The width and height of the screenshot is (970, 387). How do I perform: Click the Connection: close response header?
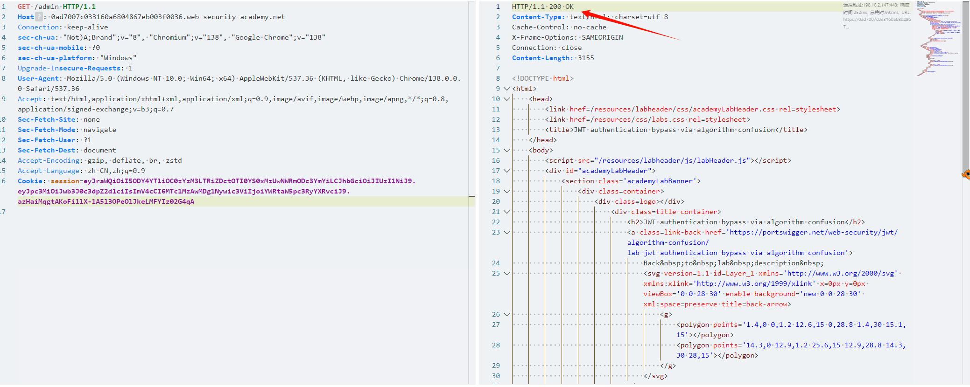point(547,48)
